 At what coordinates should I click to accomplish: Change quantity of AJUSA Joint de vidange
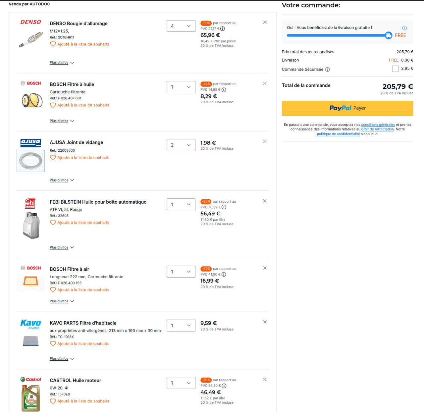181,145
